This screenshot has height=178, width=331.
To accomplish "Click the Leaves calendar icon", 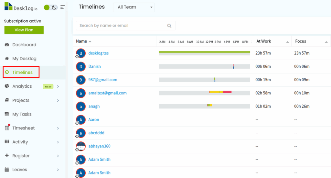I will pos(7,170).
